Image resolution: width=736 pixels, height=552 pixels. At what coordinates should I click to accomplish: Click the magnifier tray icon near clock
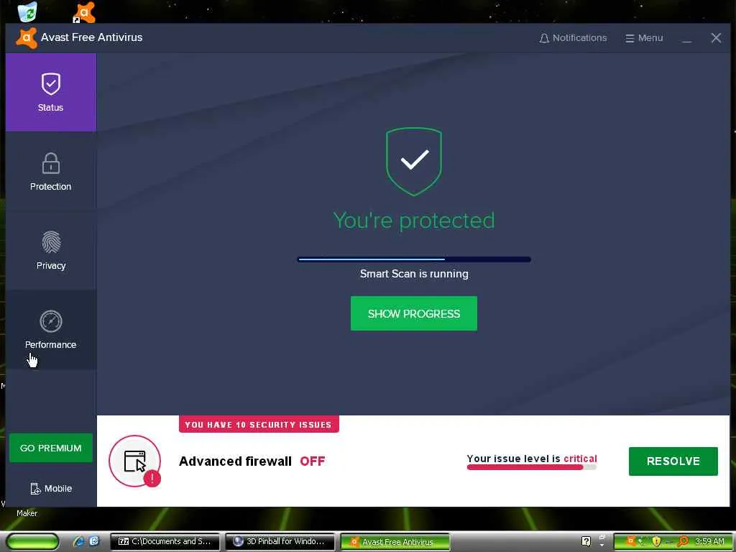coord(683,541)
